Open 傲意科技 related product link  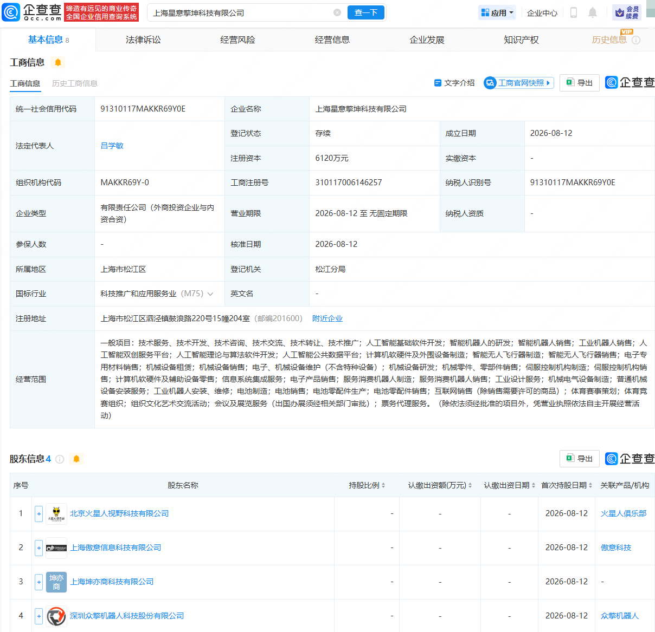[616, 548]
